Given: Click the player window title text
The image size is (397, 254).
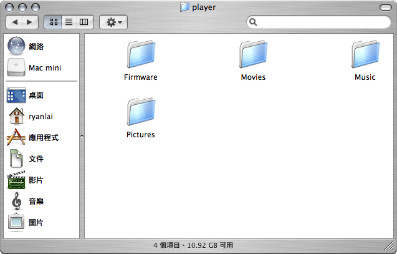Looking at the screenshot, I should [x=204, y=7].
